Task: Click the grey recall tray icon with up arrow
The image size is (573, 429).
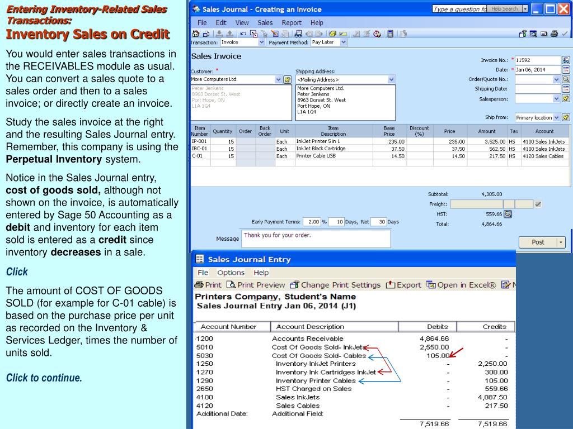Action: pos(229,34)
